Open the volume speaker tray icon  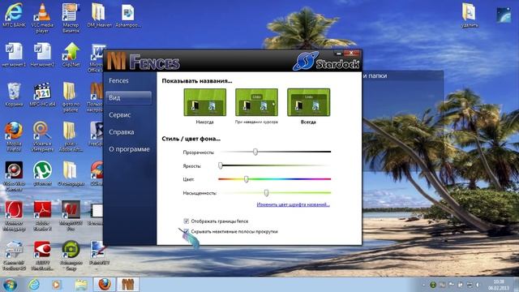tap(478, 285)
